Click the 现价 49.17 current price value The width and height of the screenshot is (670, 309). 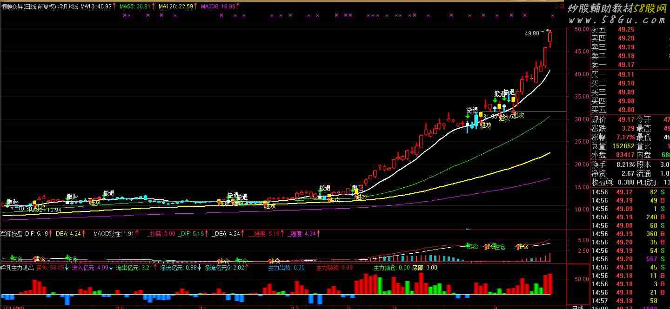[626, 120]
